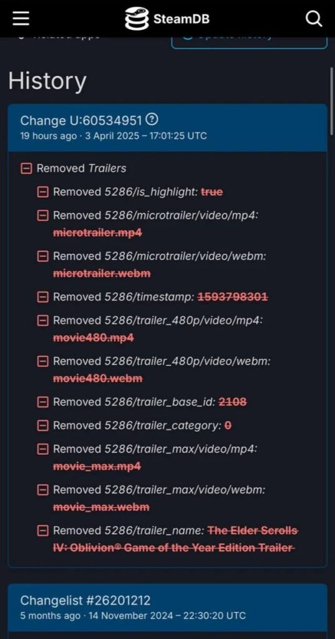Viewport: 335px width, 639px height.
Task: Click the partially visible Update history button
Action: point(249,42)
